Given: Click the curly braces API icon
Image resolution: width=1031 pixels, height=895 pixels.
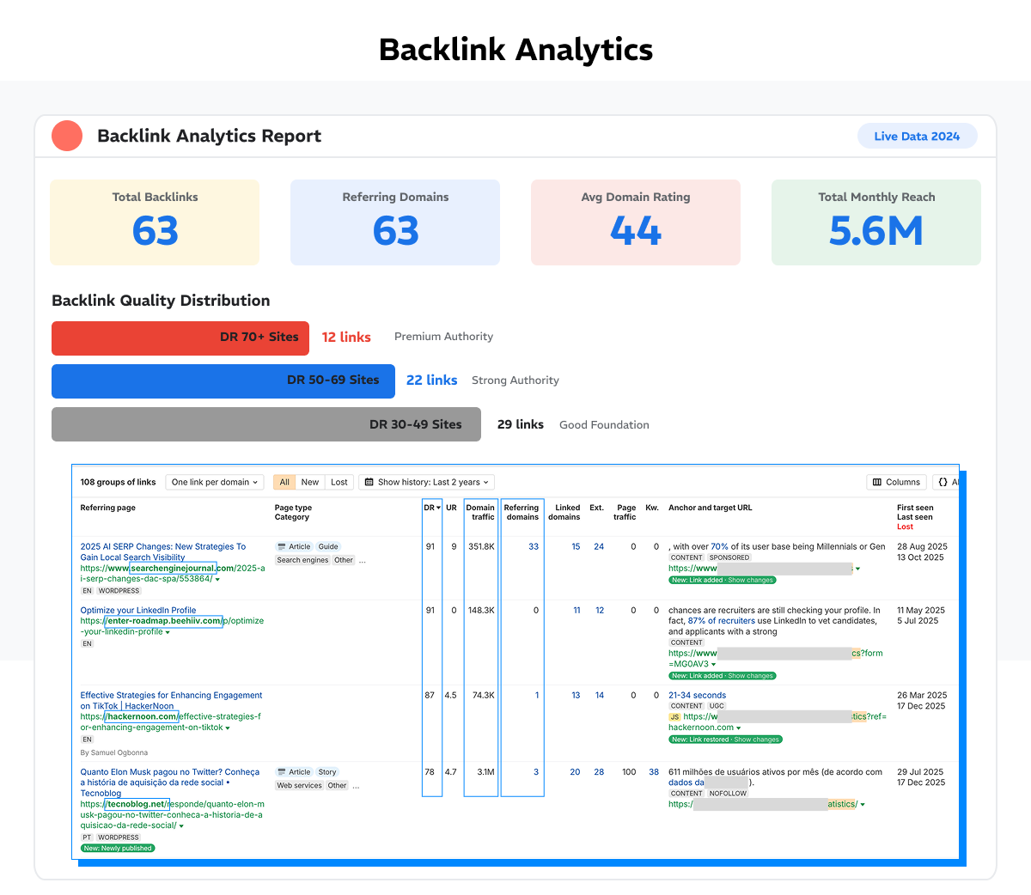Looking at the screenshot, I should coord(943,483).
